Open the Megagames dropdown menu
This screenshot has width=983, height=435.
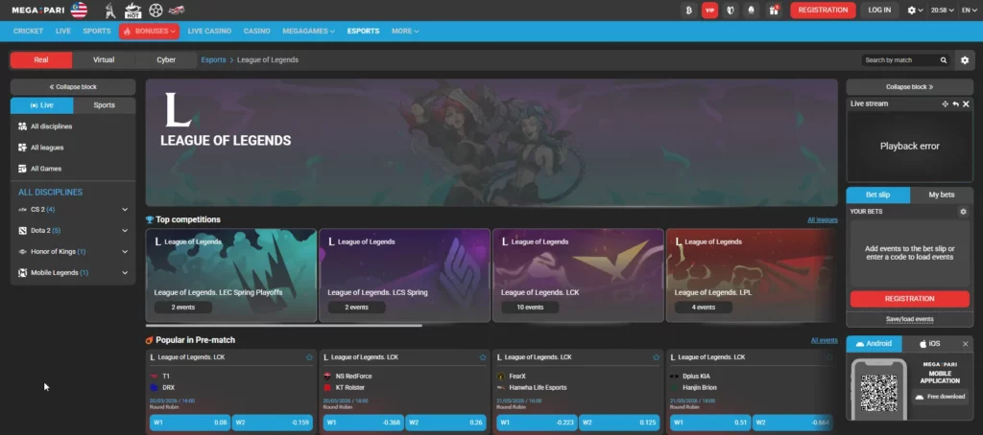click(x=308, y=31)
